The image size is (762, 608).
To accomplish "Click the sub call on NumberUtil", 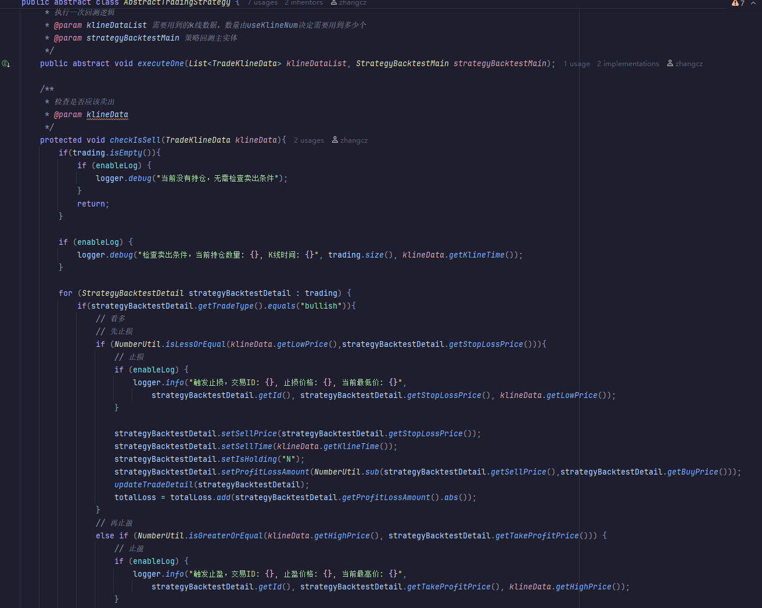I will [x=372, y=472].
